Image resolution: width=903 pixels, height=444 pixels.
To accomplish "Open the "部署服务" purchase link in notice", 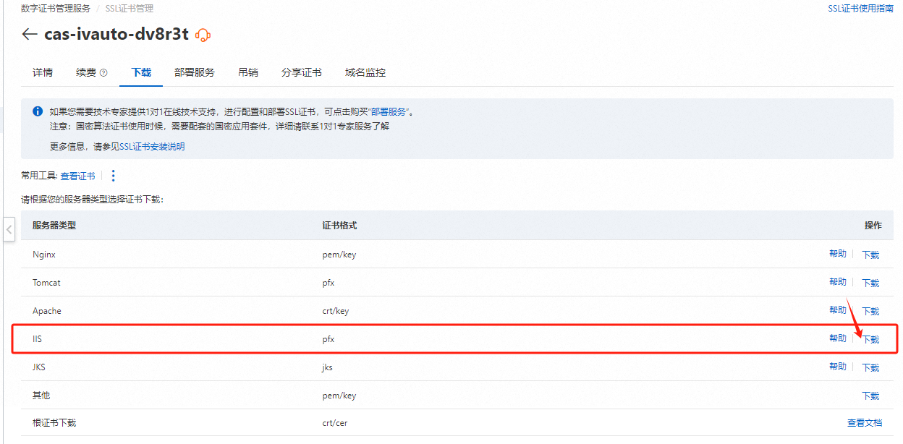I will pyautogui.click(x=389, y=112).
